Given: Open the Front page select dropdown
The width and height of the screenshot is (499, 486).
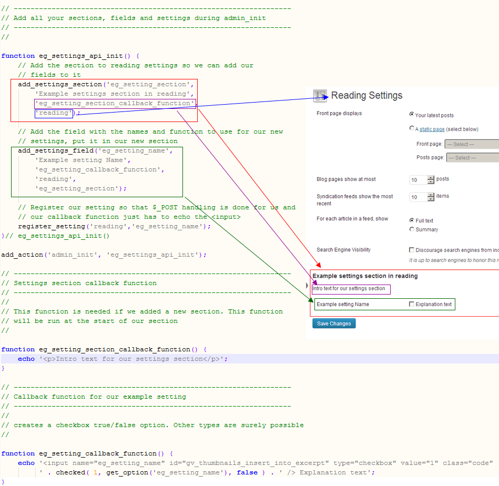Looking at the screenshot, I should pos(472,144).
